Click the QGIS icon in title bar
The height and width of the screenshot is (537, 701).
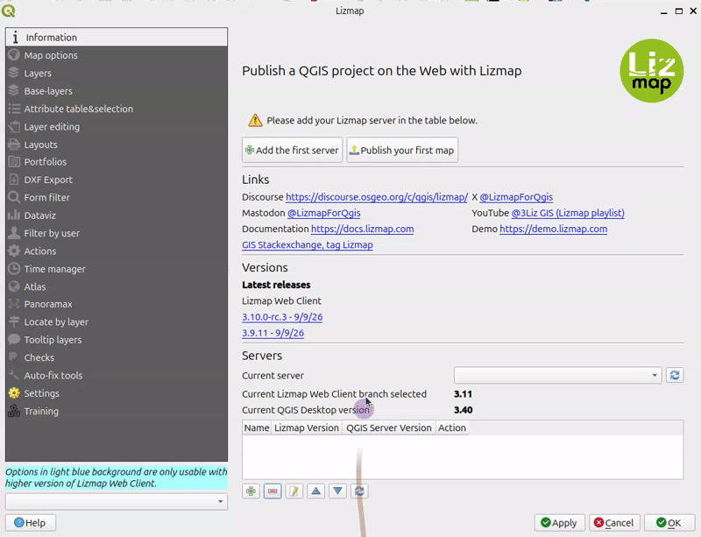[8, 11]
